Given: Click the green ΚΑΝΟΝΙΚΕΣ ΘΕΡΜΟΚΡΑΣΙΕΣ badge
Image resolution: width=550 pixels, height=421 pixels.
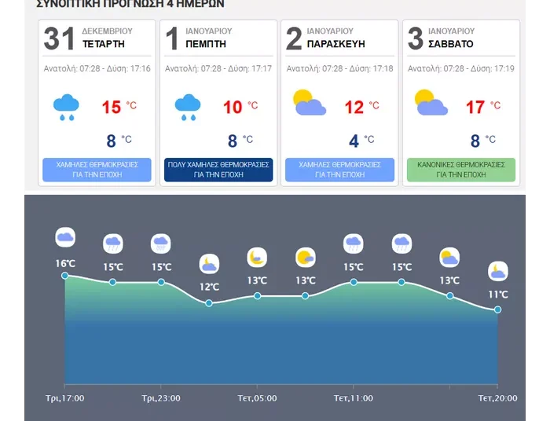Looking at the screenshot, I should [461, 170].
